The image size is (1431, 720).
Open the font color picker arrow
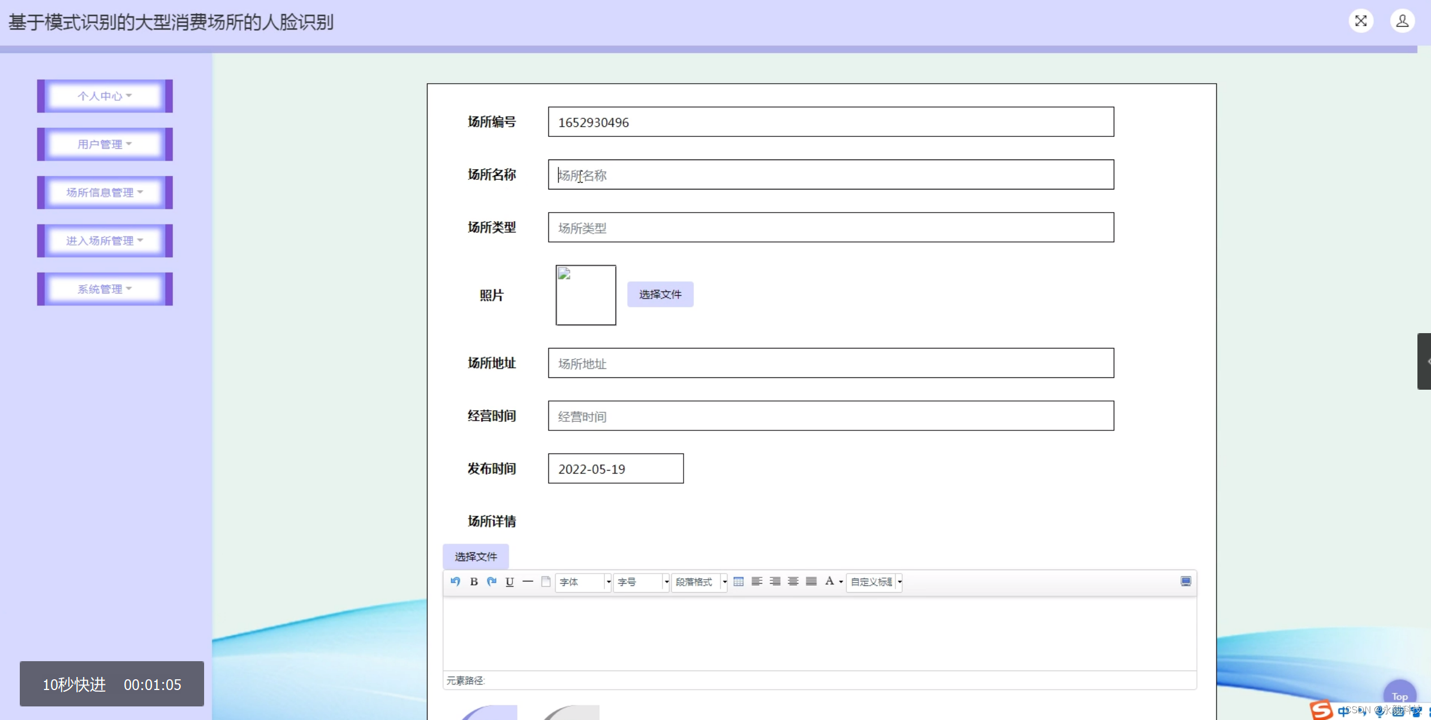coord(841,582)
